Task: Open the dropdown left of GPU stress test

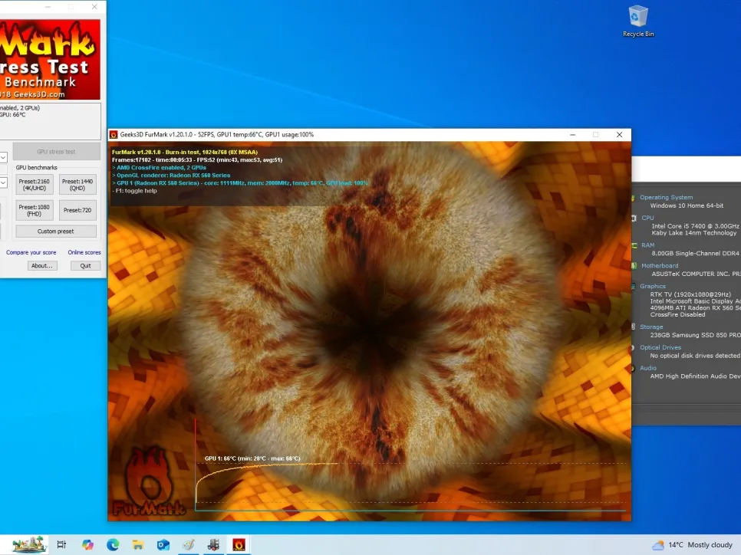Action: click(3, 157)
